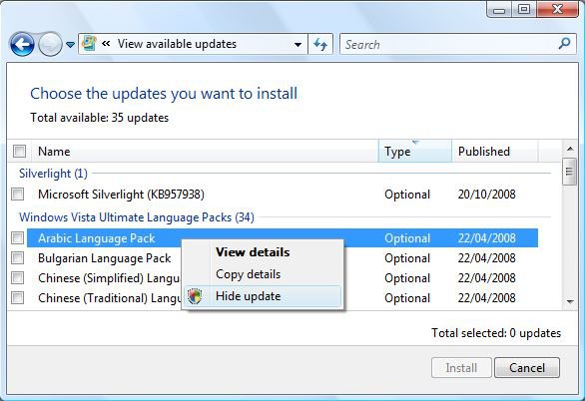Click Optional type in Bulgarian row

(407, 258)
